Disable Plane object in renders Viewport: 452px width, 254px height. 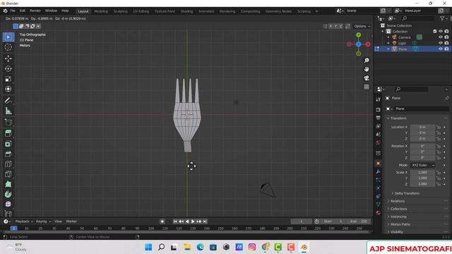coord(446,49)
